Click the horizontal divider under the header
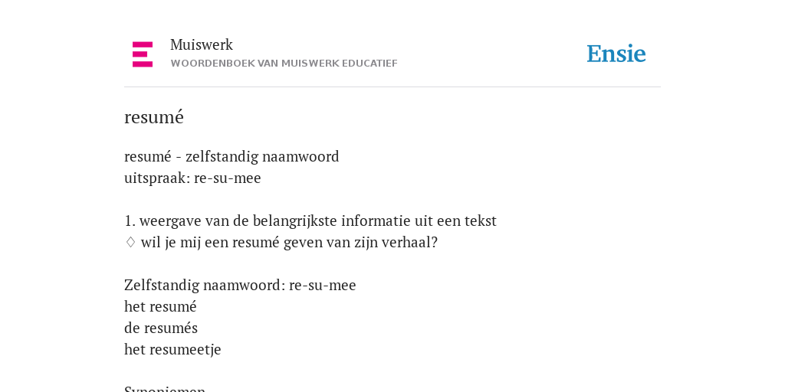 tap(392, 87)
